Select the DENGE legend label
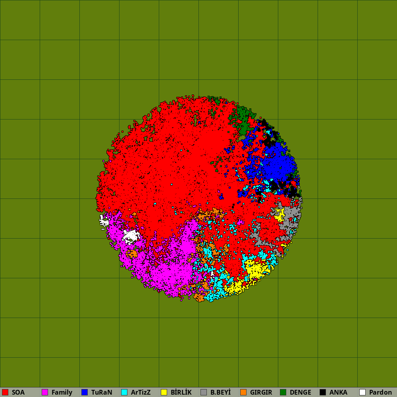 point(301,393)
